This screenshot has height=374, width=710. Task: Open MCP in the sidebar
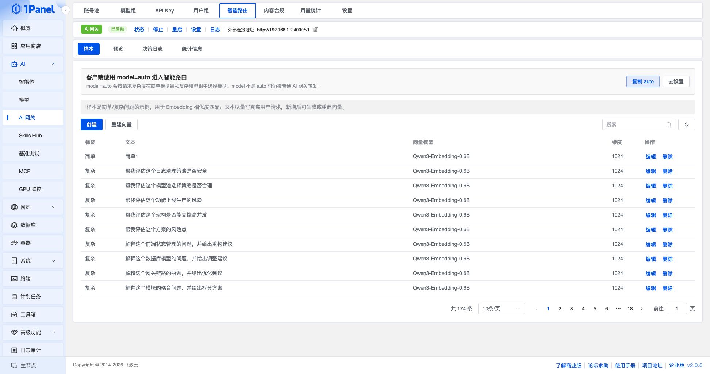33,171
